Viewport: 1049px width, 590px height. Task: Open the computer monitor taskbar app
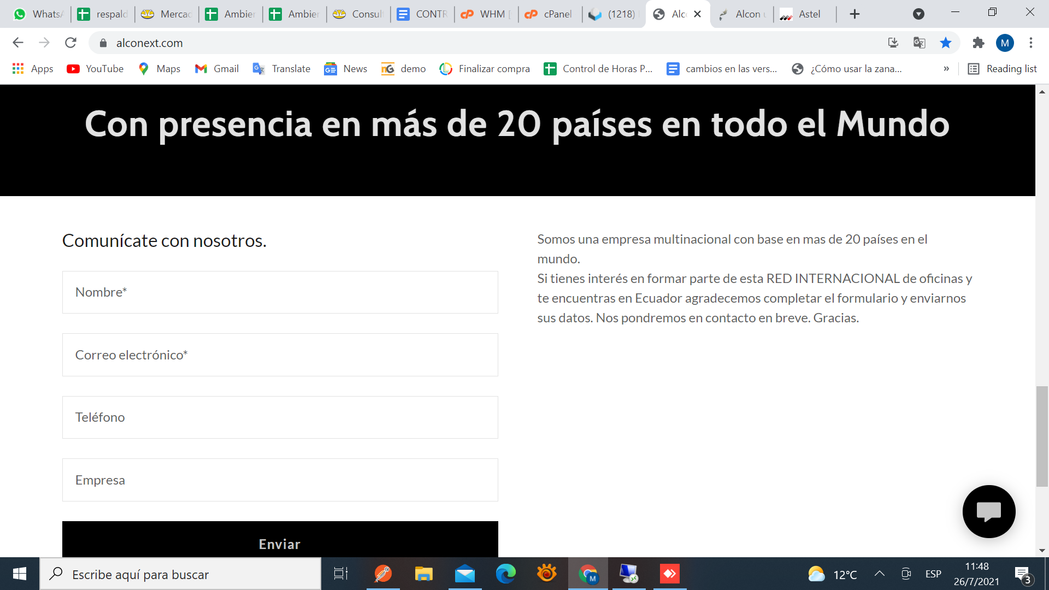pos(629,574)
